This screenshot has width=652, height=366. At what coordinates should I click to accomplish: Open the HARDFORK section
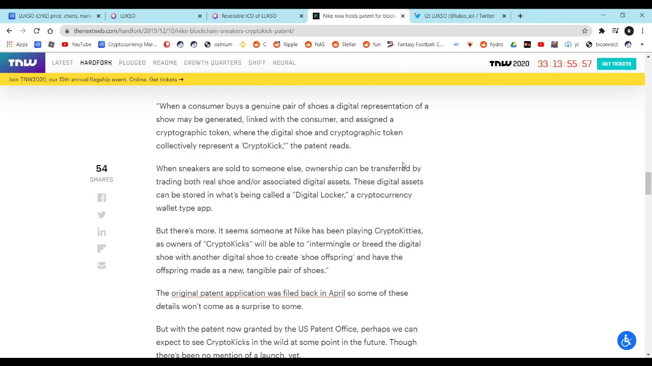(x=96, y=63)
